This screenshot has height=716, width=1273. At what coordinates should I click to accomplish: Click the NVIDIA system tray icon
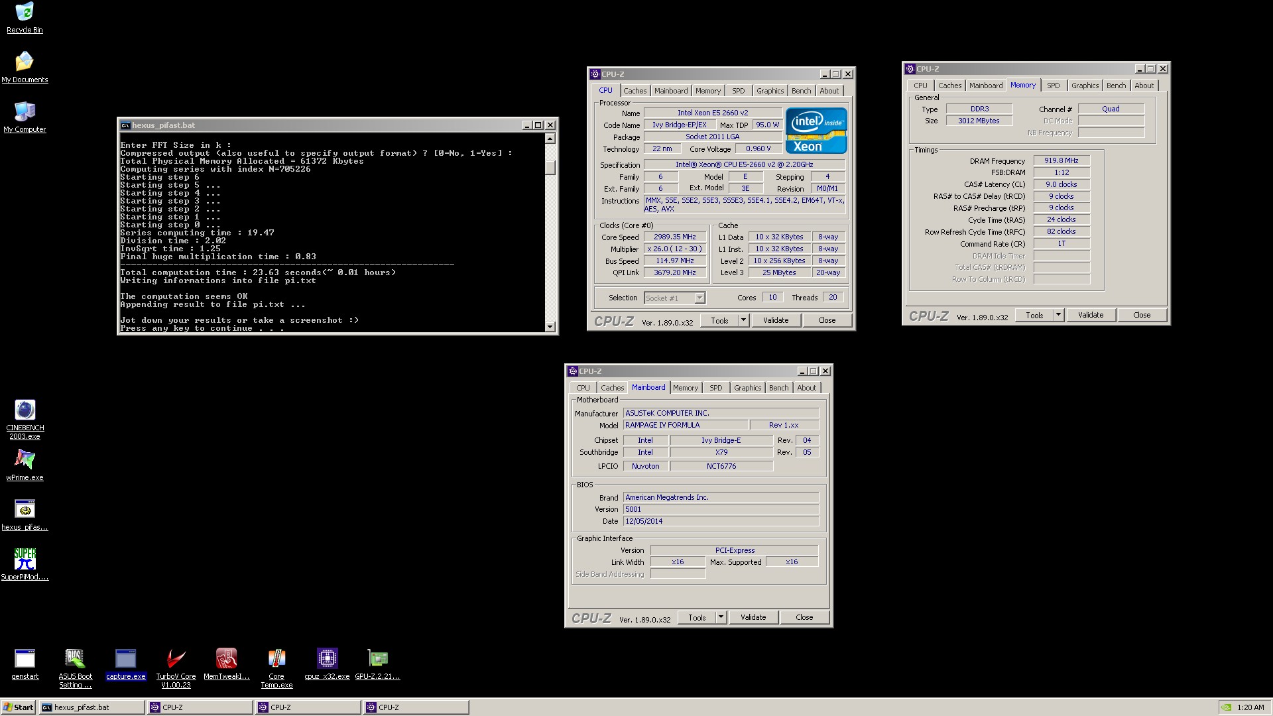point(1227,707)
